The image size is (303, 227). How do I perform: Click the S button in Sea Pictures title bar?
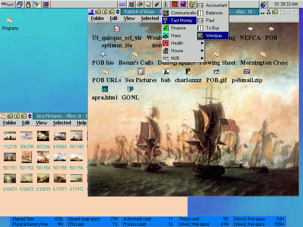(17, 116)
